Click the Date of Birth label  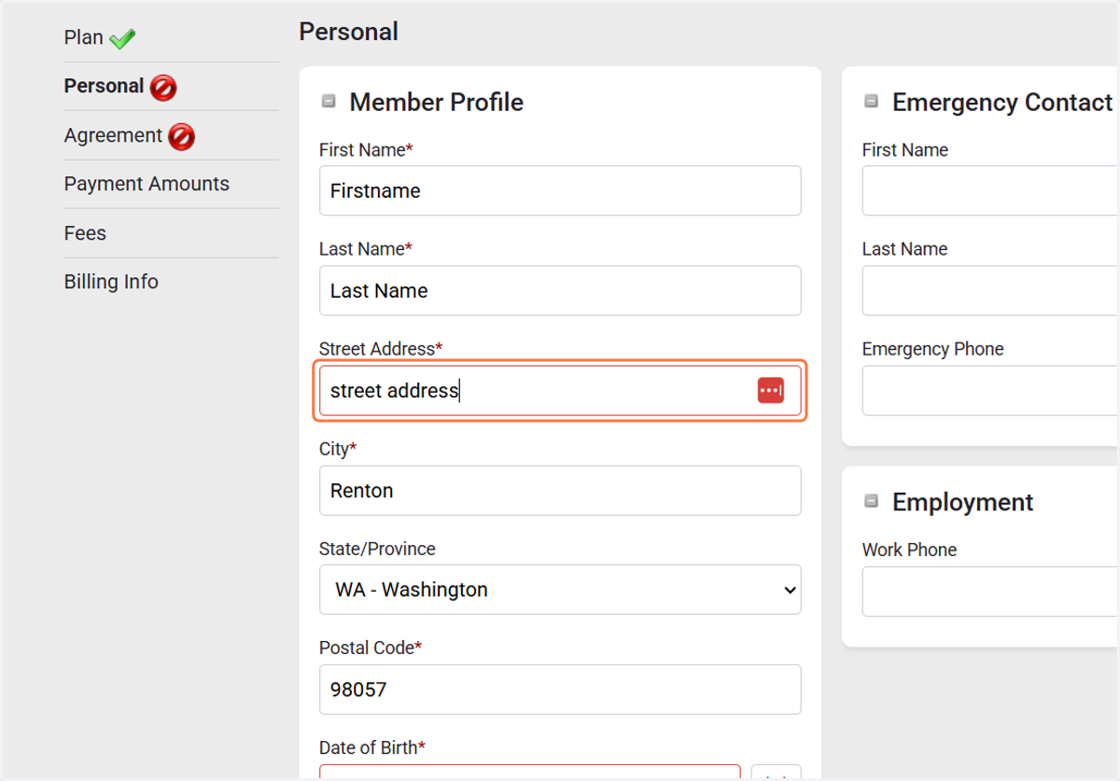pyautogui.click(x=372, y=747)
